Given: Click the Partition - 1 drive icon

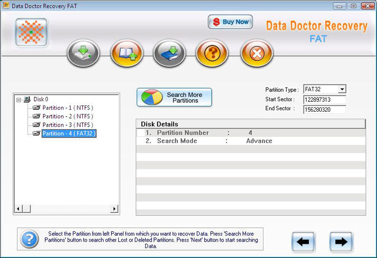Looking at the screenshot, I should (36, 107).
